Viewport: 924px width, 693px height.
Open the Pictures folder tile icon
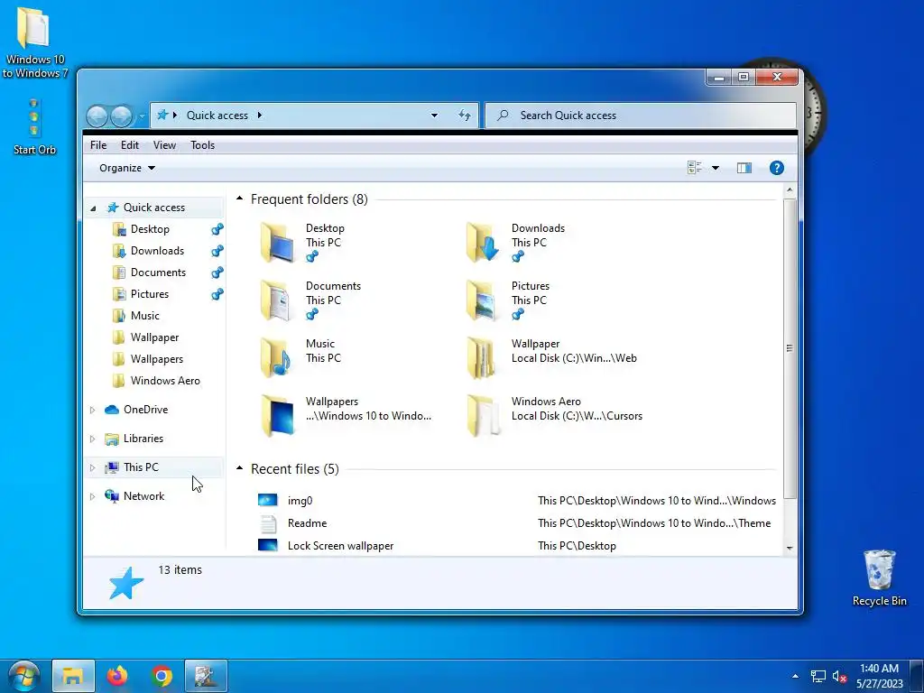(483, 300)
